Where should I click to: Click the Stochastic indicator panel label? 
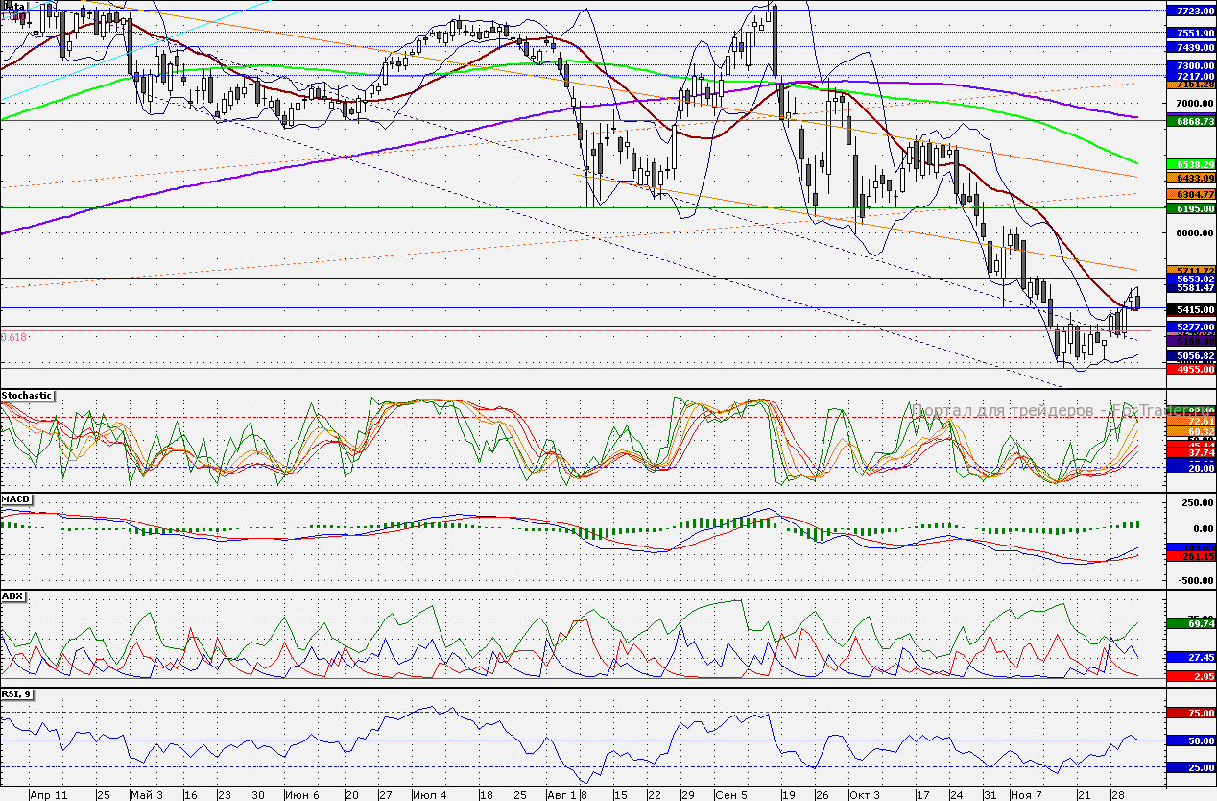coord(27,396)
